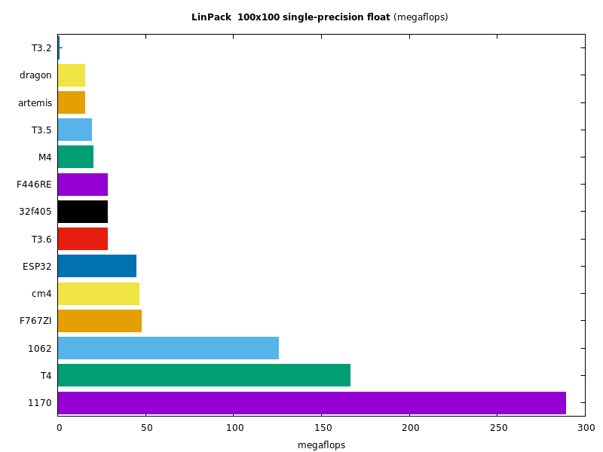The height and width of the screenshot is (452, 603).
Task: Click the red T3.6 bar
Action: click(83, 239)
